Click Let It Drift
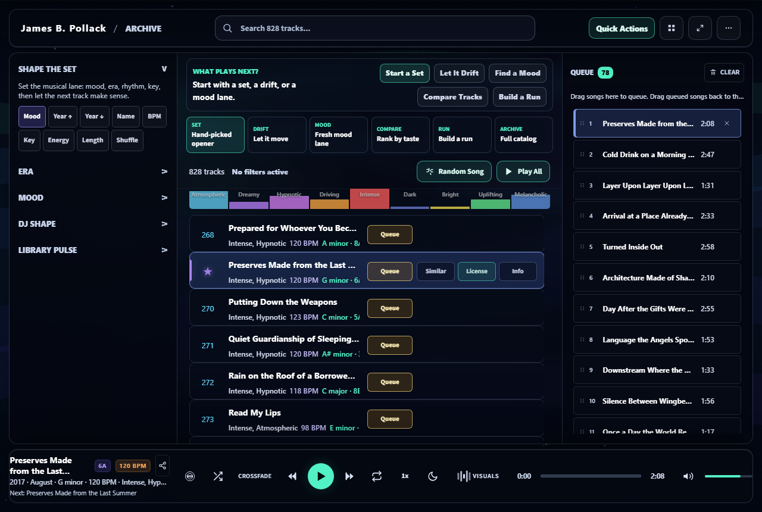This screenshot has height=512, width=762. pos(459,73)
